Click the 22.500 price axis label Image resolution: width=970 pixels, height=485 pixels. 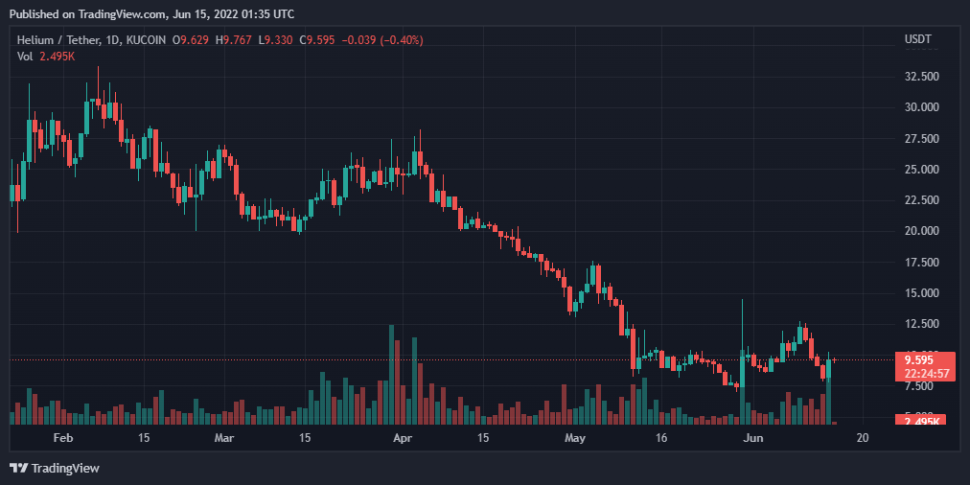[922, 200]
